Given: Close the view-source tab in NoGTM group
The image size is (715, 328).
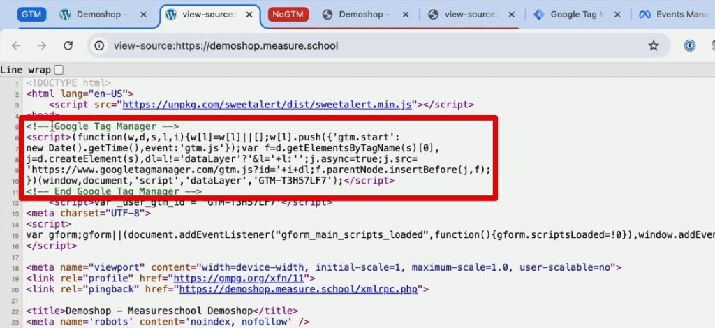Looking at the screenshot, I should (511, 15).
